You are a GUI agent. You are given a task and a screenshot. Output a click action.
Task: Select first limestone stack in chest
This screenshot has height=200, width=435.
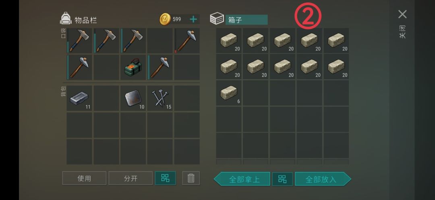(x=229, y=41)
